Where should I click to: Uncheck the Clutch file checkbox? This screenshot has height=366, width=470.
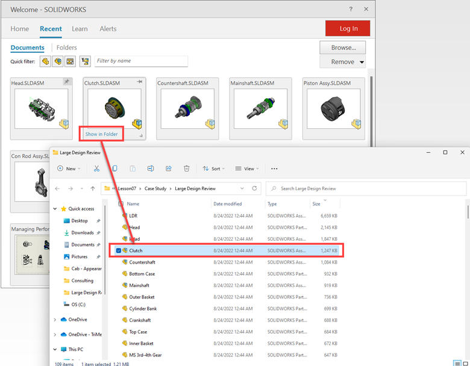(118, 250)
